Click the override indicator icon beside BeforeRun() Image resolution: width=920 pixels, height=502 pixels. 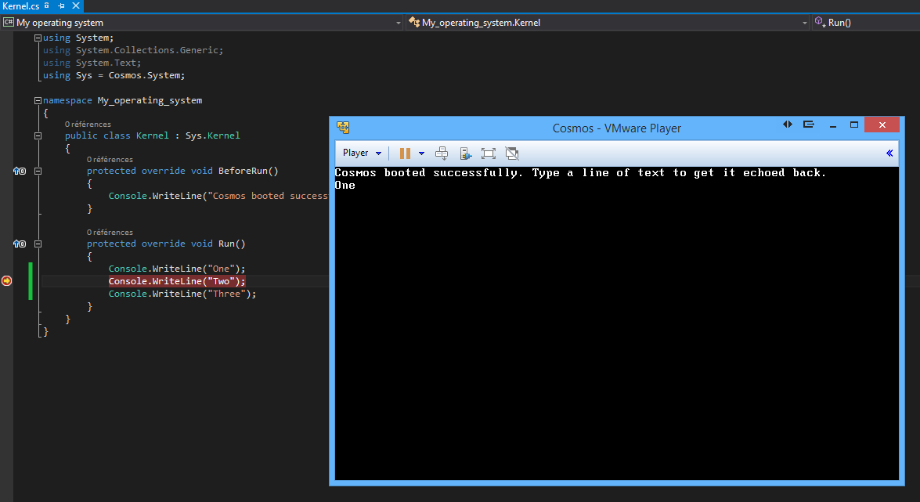click(20, 171)
